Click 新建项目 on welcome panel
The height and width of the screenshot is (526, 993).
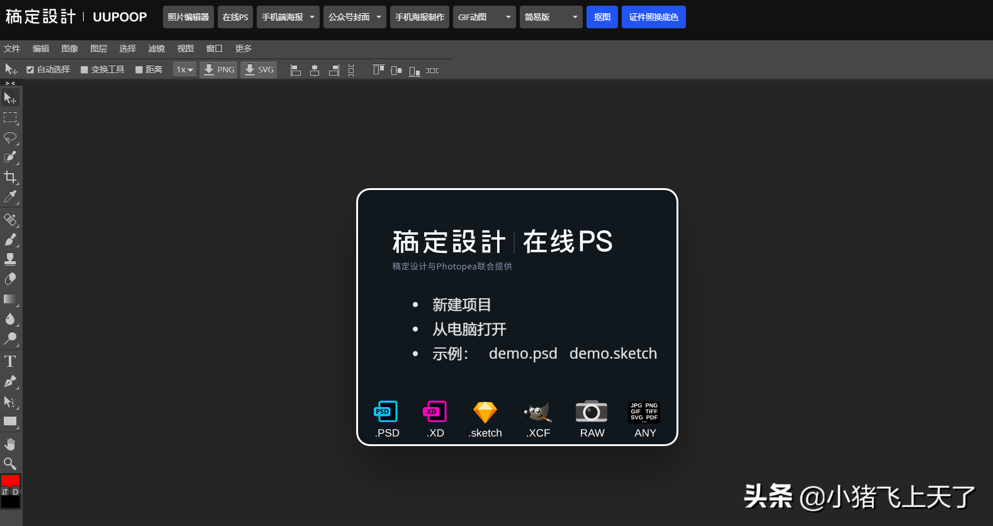462,305
